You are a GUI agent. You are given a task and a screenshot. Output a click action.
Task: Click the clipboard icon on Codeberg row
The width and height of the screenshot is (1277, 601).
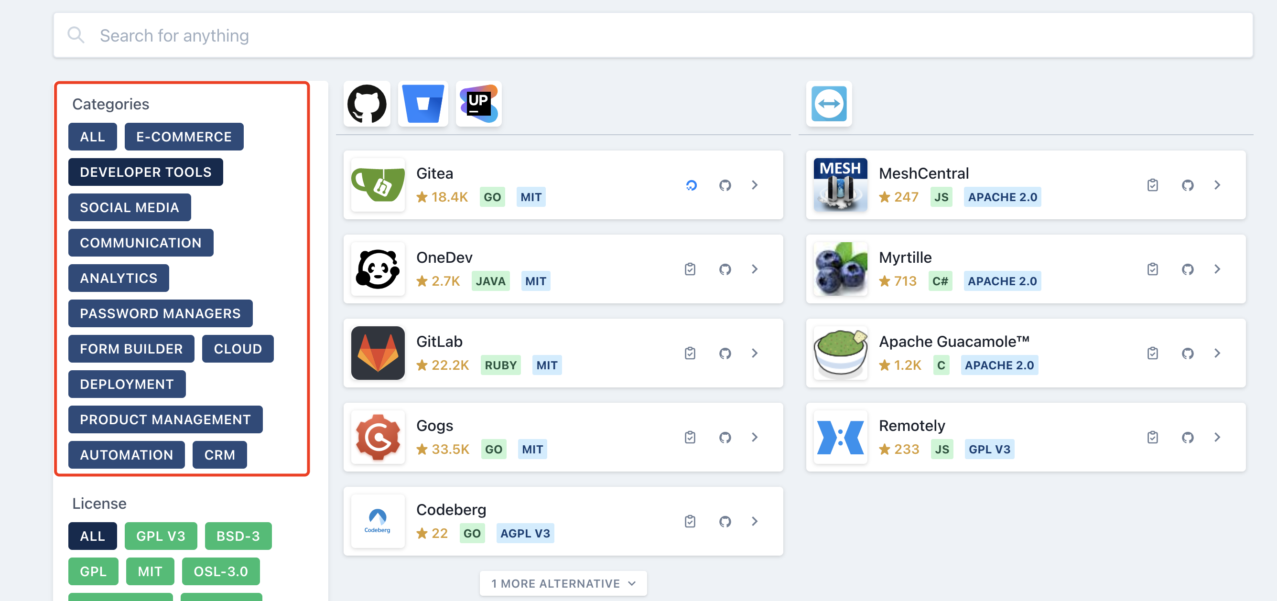point(690,521)
